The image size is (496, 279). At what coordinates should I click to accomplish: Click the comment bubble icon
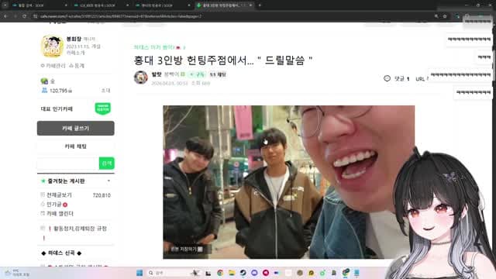387,78
